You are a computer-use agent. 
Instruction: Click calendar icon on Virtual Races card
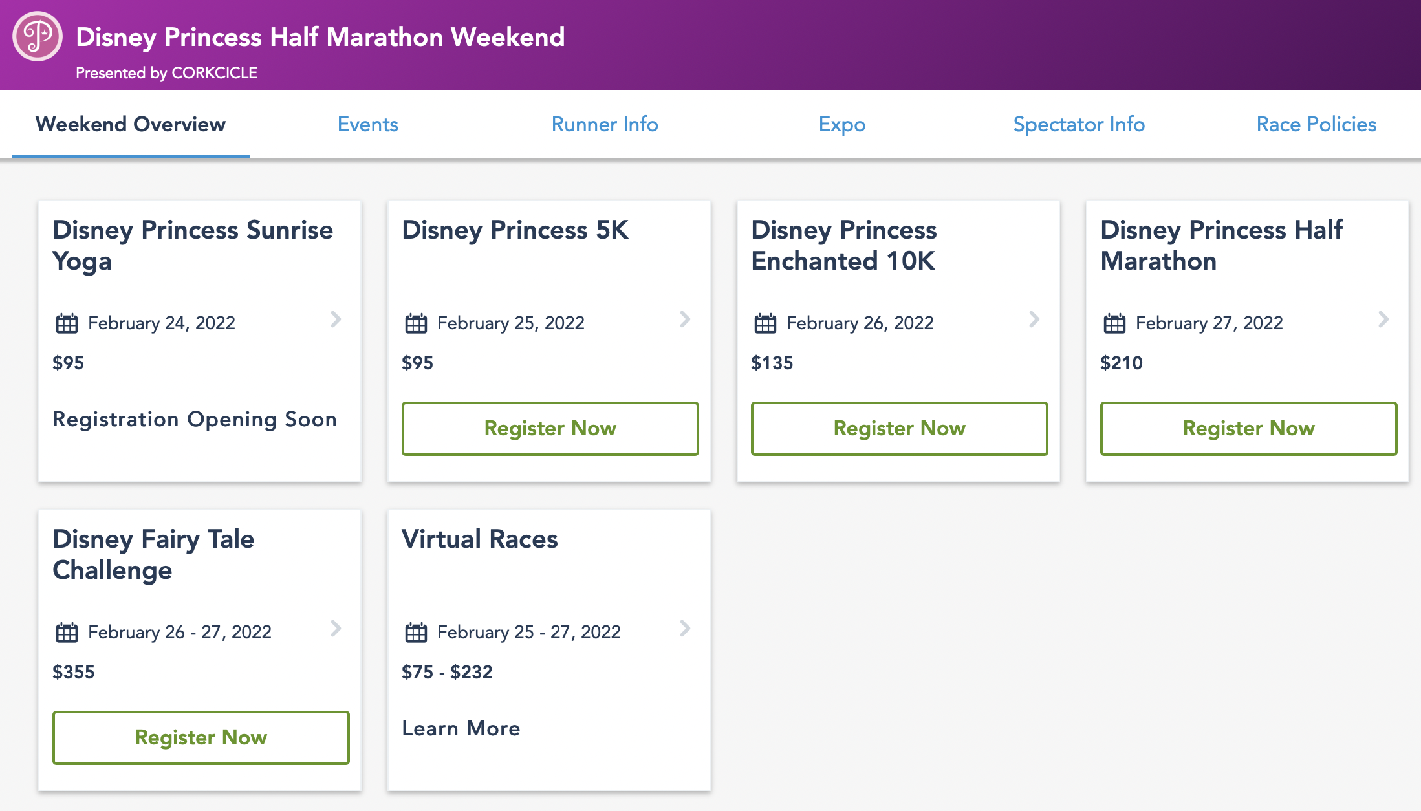[416, 632]
